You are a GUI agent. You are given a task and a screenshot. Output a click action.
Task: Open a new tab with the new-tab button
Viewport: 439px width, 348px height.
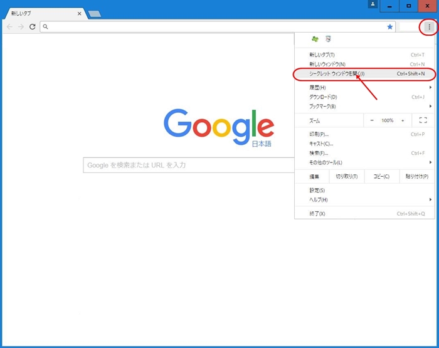(95, 14)
